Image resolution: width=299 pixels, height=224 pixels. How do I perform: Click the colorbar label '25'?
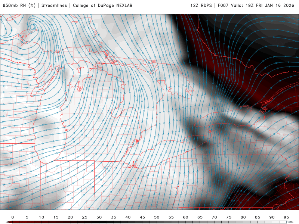(x=85, y=217)
